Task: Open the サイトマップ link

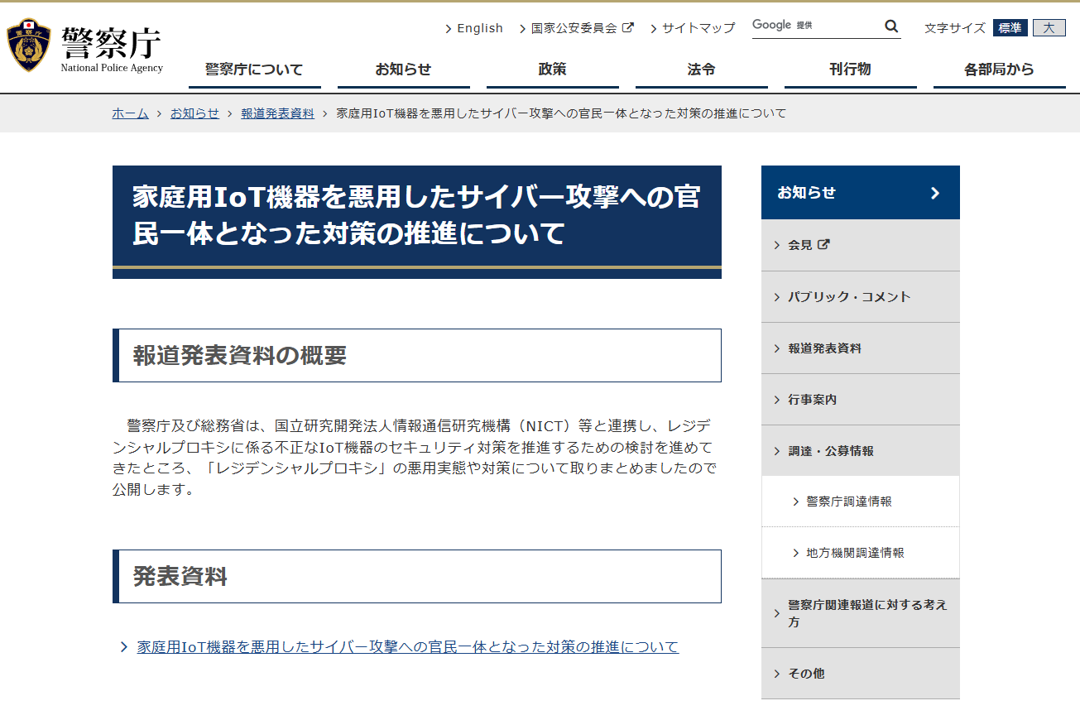Action: pos(698,28)
